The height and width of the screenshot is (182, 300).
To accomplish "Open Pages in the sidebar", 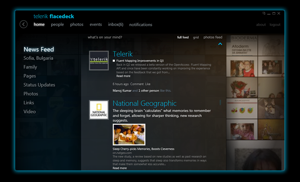I will (30, 76).
